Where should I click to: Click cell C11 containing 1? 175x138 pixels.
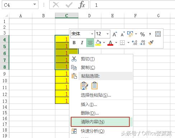[62, 87]
